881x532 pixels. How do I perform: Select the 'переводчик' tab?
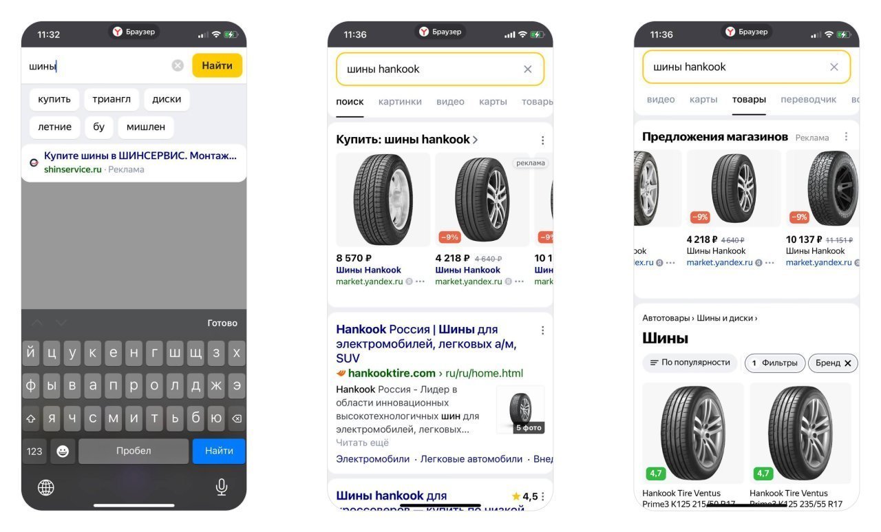(809, 99)
